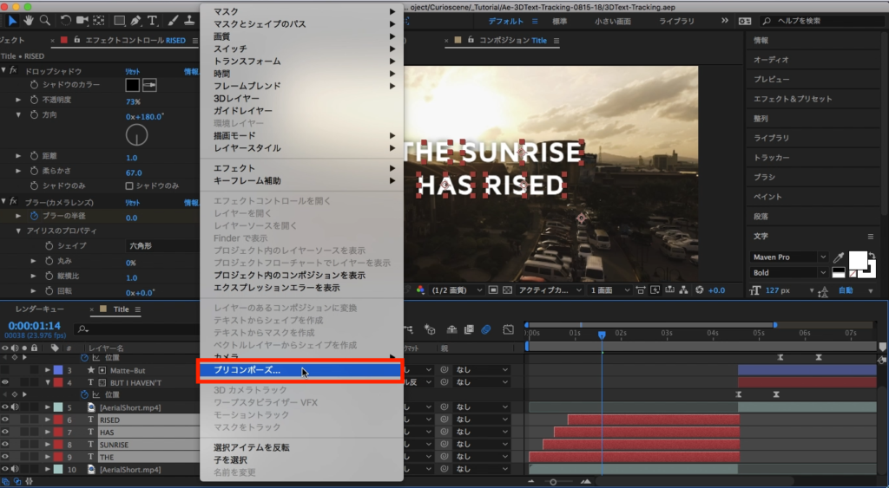
Task: Click リセット for the drop shadow effect
Action: coord(135,71)
